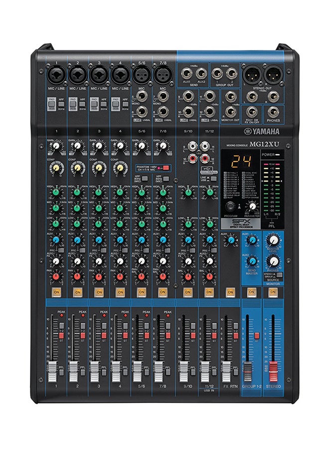329x449 pixels.
Task: Select the MONITOR LEVEL knob
Action: pyautogui.click(x=274, y=240)
